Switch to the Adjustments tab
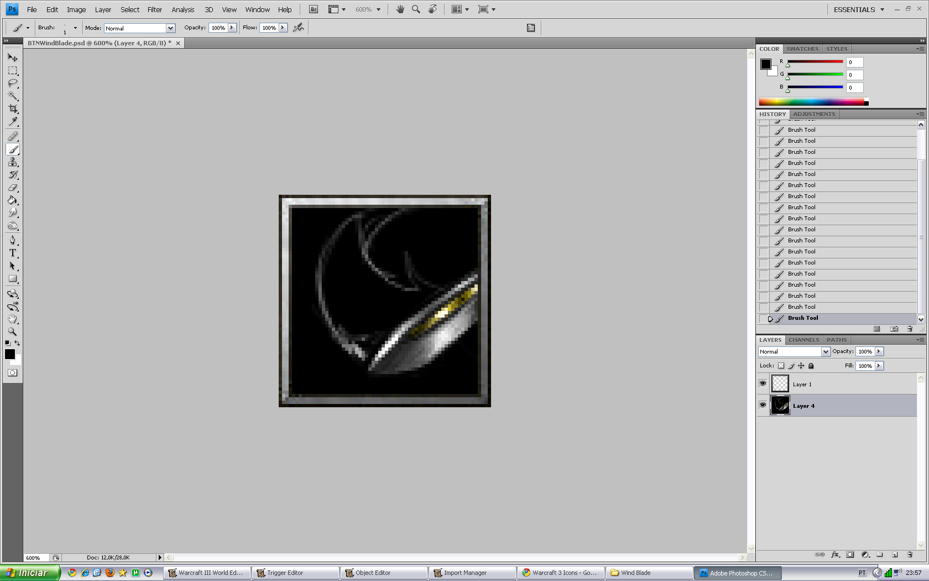Viewport: 929px width, 581px height. point(814,114)
